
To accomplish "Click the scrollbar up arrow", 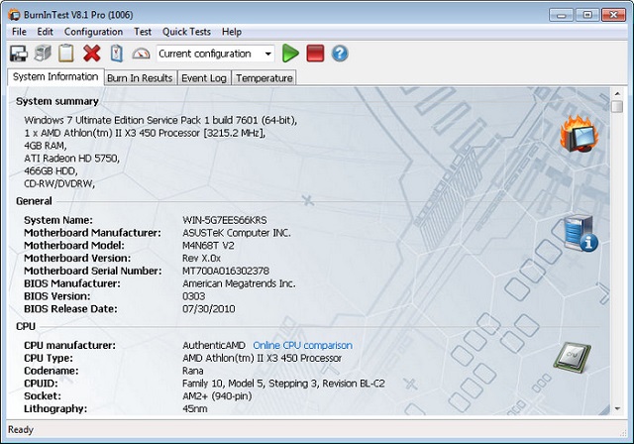I will (617, 93).
